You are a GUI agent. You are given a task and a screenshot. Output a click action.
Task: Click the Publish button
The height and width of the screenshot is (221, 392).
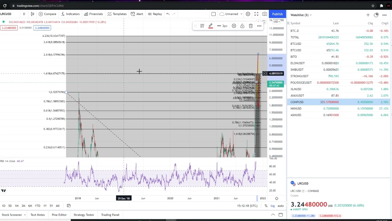[x=277, y=14]
